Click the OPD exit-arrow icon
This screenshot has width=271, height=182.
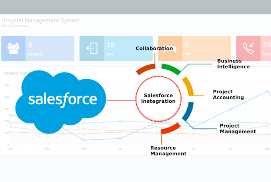[x=92, y=48]
